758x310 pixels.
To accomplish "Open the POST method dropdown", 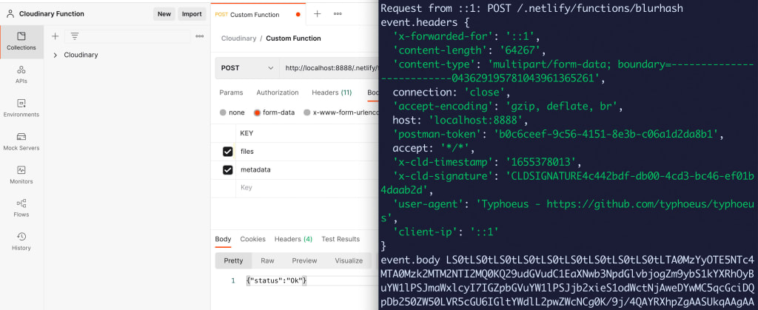I will coord(247,68).
